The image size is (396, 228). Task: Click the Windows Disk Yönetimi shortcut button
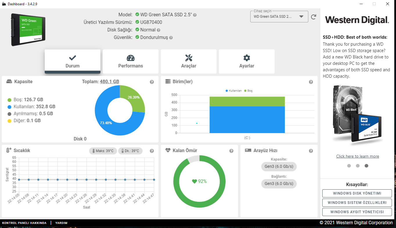pos(357,193)
